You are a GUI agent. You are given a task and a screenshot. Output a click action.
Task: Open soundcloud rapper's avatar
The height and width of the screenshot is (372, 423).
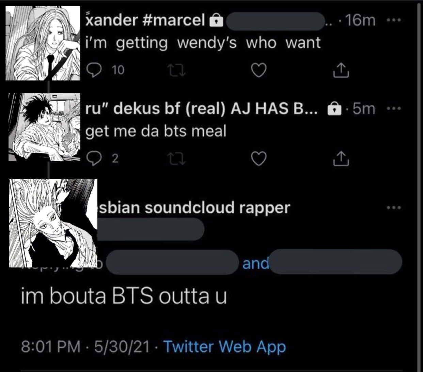coord(53,223)
